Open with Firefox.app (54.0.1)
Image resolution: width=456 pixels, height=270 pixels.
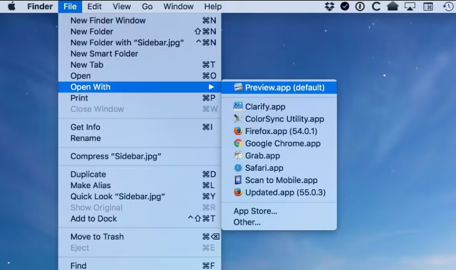point(279,131)
